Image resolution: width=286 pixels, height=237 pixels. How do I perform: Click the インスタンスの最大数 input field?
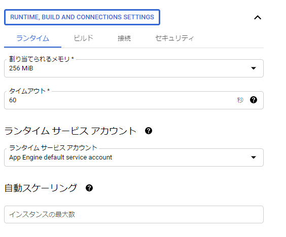(x=134, y=214)
